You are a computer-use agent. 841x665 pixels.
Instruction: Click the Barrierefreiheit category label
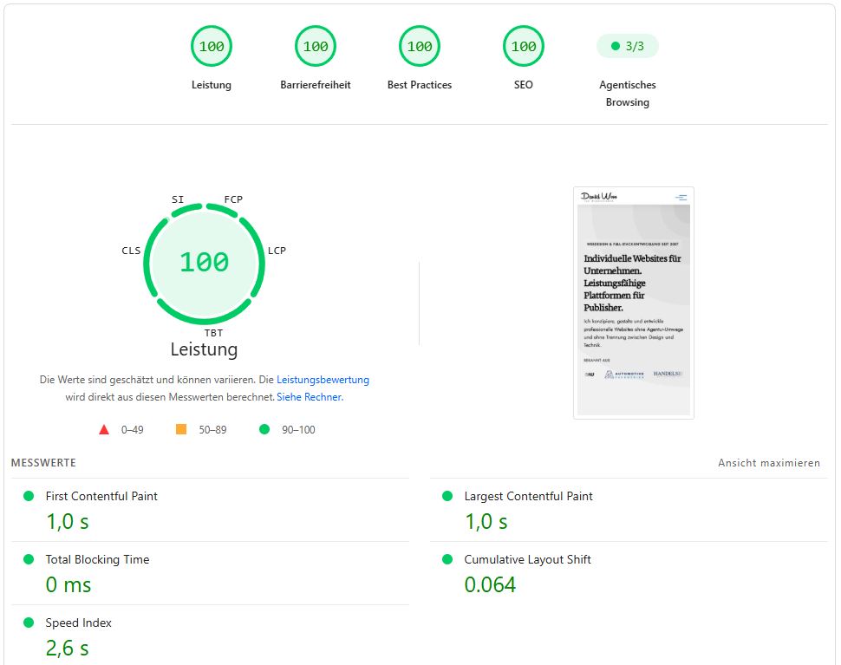click(316, 85)
